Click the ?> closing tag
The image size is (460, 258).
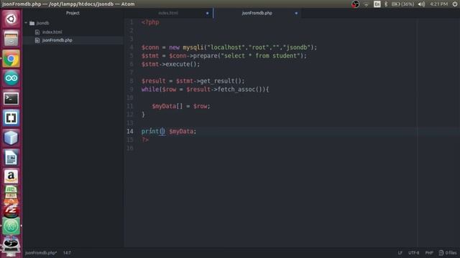pyautogui.click(x=145, y=140)
